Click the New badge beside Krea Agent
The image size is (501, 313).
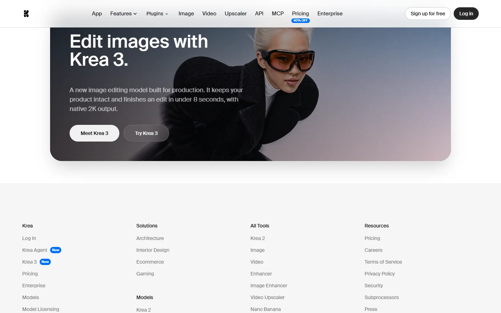[56, 250]
